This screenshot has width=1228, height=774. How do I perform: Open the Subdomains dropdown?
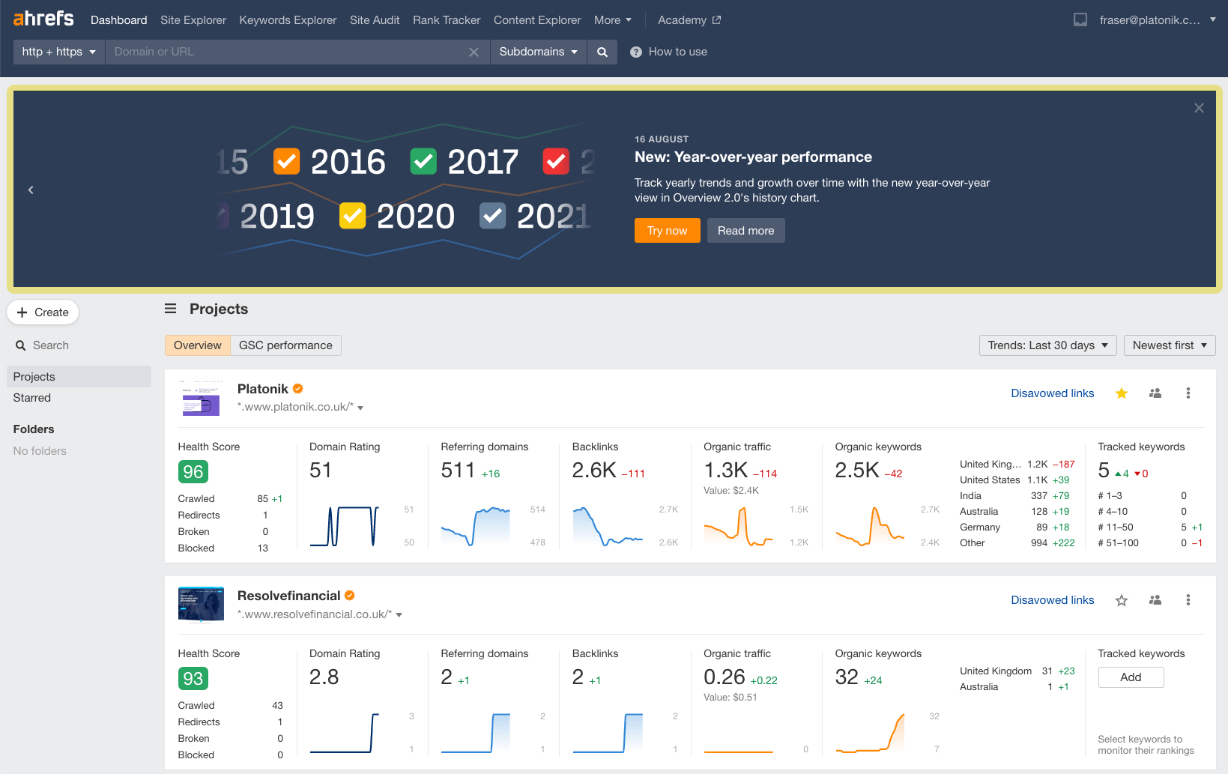[x=538, y=52]
